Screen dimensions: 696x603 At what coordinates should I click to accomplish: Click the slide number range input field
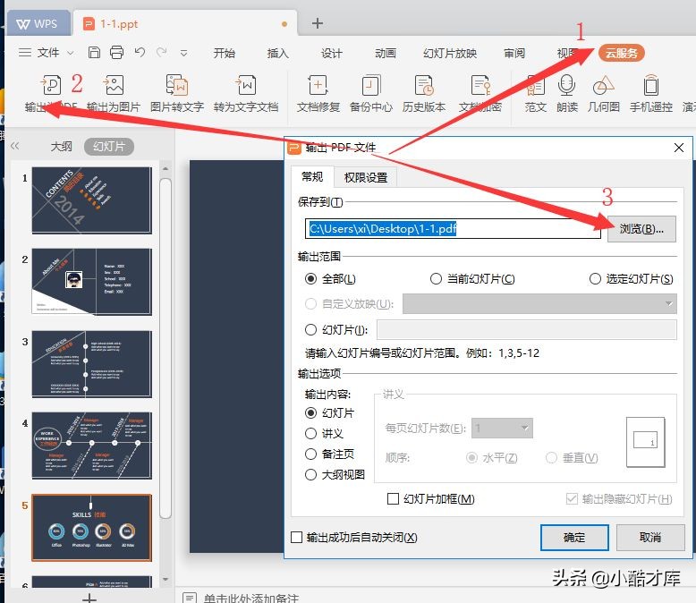(527, 329)
